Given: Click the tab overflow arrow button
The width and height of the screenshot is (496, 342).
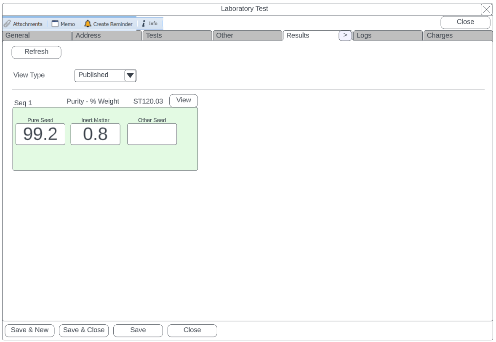Looking at the screenshot, I should click(x=345, y=36).
